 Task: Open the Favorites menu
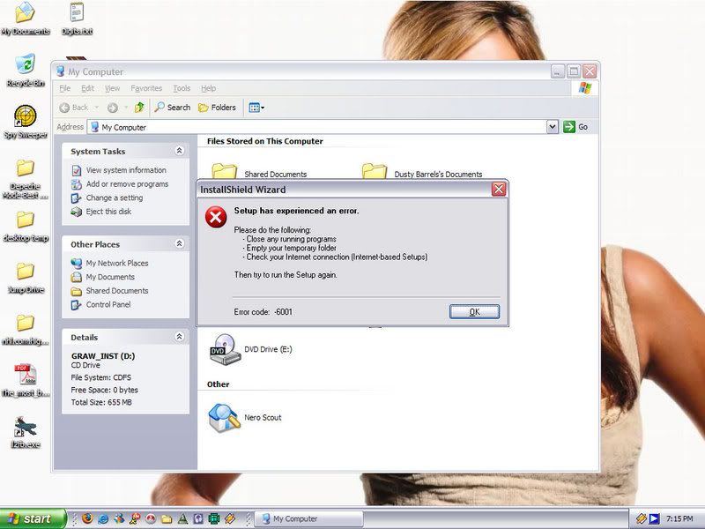pyautogui.click(x=146, y=88)
